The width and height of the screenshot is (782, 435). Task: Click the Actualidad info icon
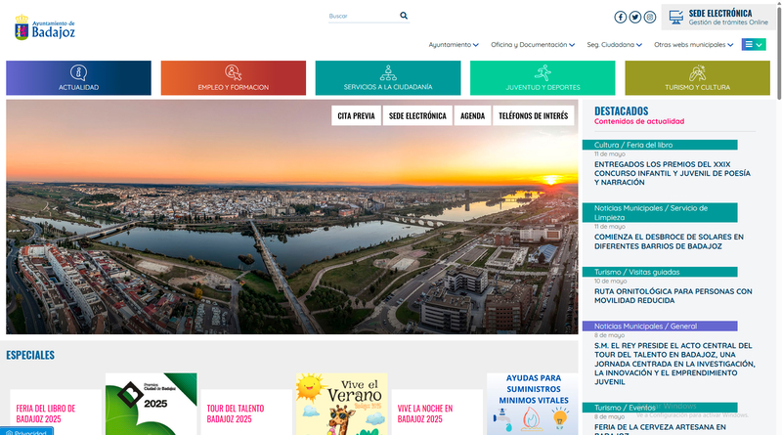click(78, 73)
